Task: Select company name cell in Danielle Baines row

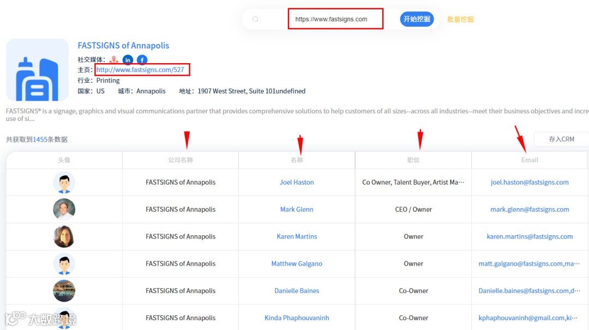Action: click(181, 291)
